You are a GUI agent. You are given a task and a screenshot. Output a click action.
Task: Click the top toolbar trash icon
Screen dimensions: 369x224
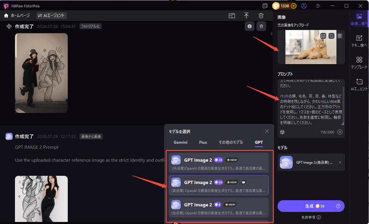tap(261, 16)
